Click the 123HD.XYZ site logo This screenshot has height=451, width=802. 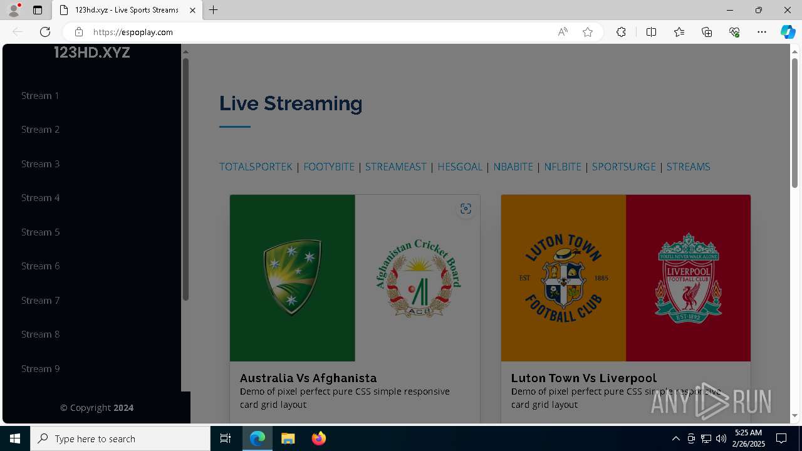point(92,53)
